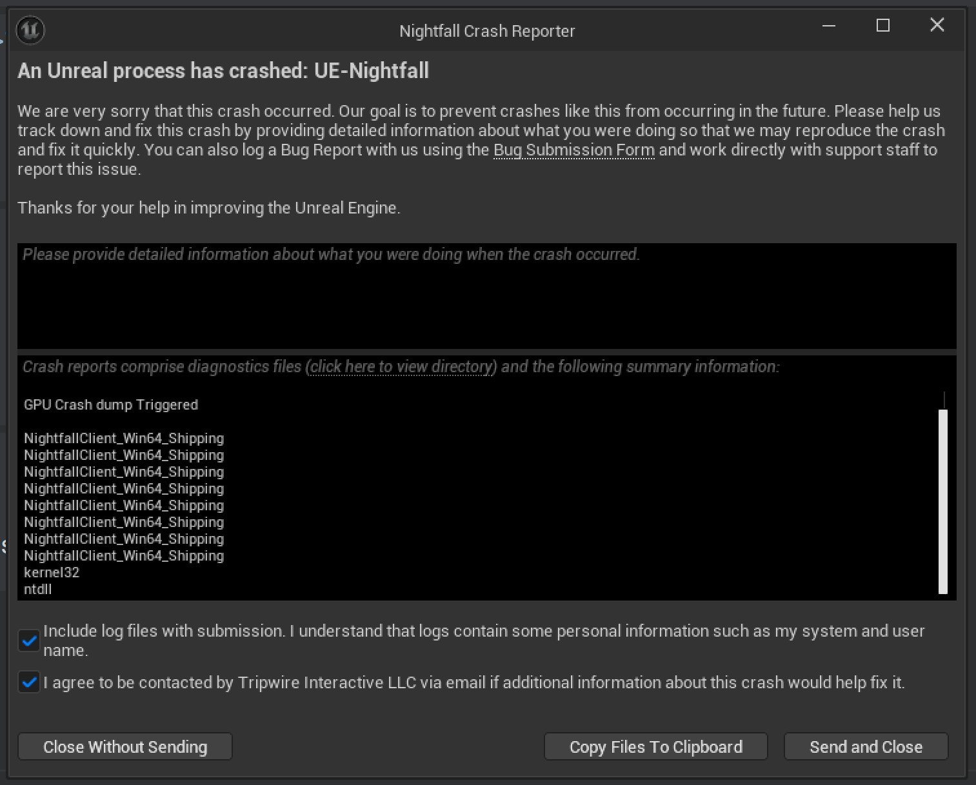Click Close Without Sending button
Viewport: 976px width, 785px height.
125,747
